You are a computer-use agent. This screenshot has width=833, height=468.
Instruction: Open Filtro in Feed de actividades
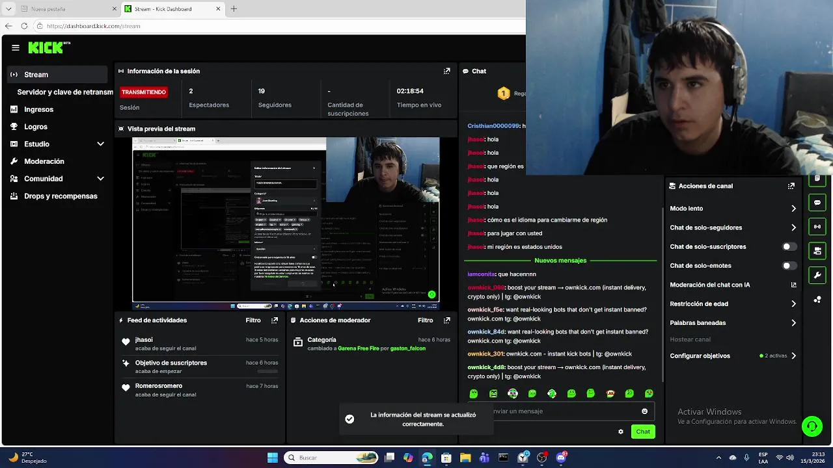pos(253,320)
